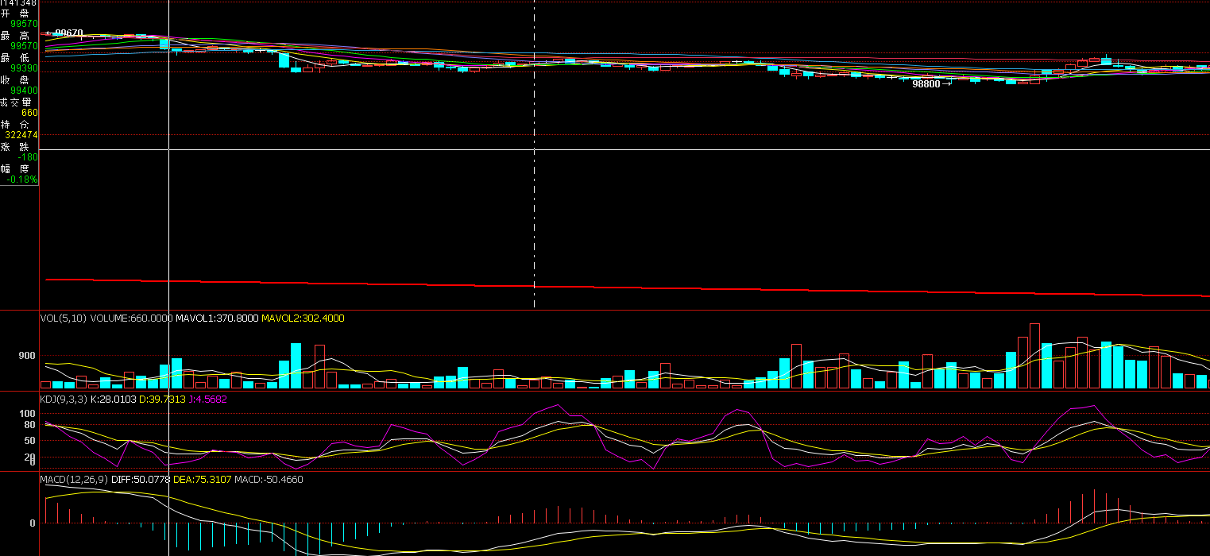The image size is (1210, 556).
Task: Click the 涨跌 value -180
Action: tap(29, 157)
